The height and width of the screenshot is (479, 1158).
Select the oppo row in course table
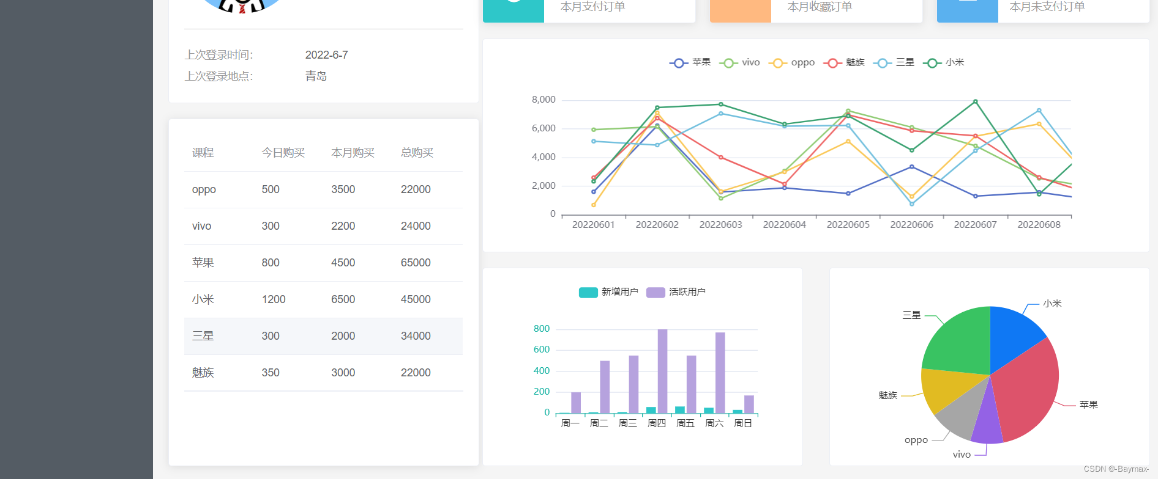click(x=323, y=189)
